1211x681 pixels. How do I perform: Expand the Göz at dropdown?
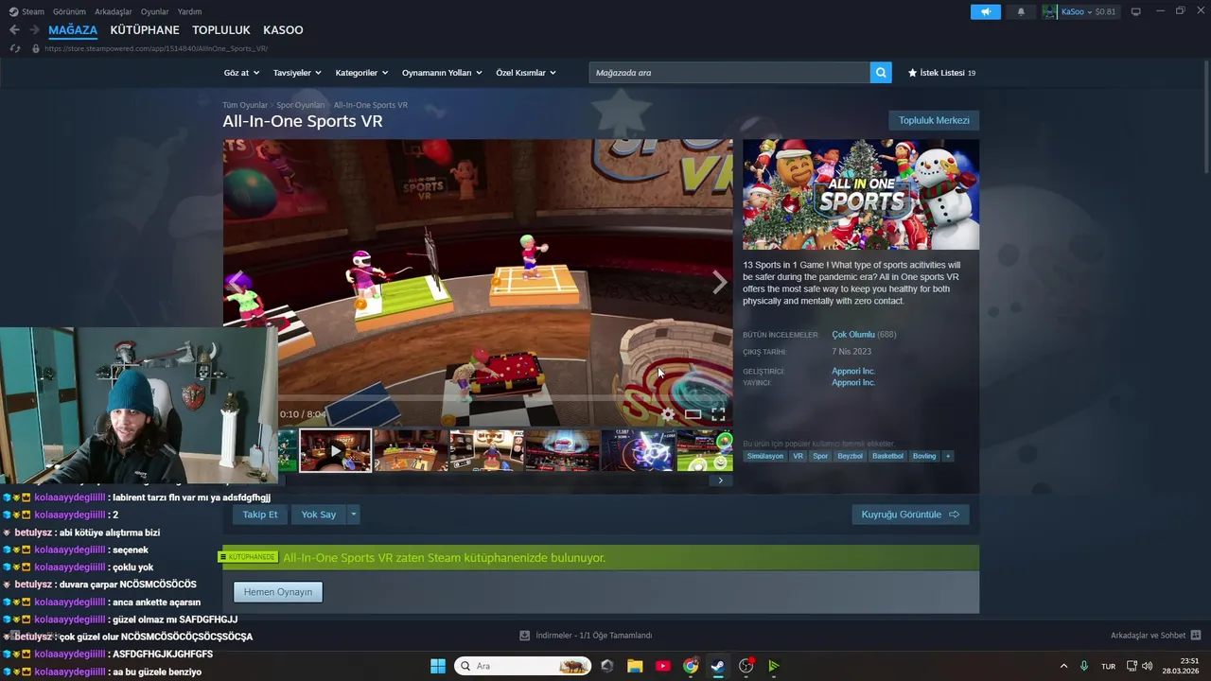click(240, 73)
